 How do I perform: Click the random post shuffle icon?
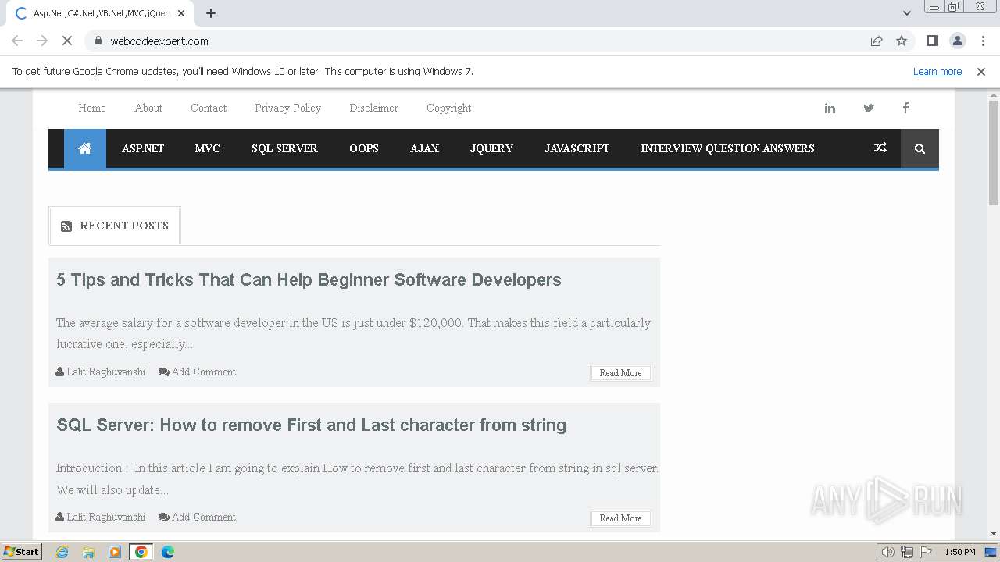click(x=880, y=148)
